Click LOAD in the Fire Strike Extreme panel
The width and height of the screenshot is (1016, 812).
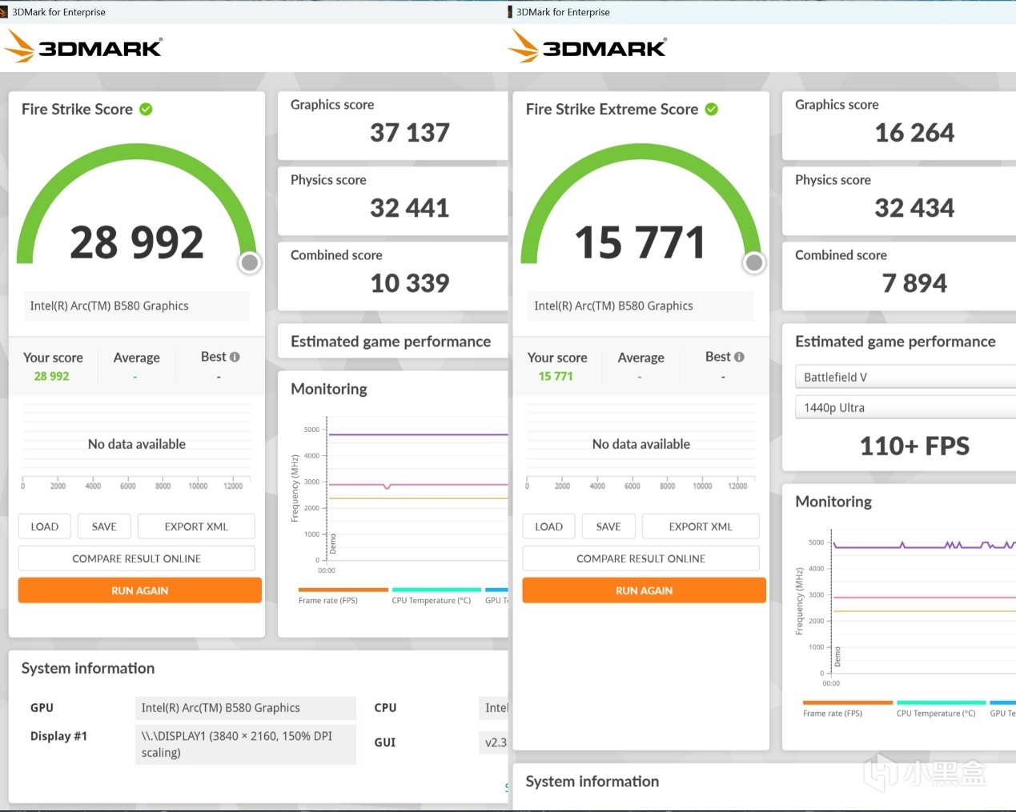coord(549,526)
